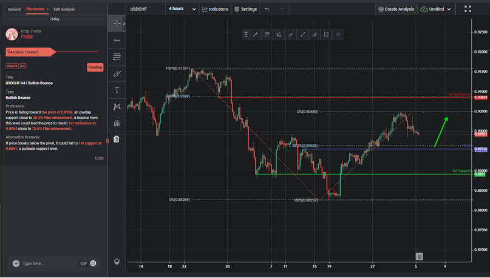Open the Indicators menu

click(216, 9)
